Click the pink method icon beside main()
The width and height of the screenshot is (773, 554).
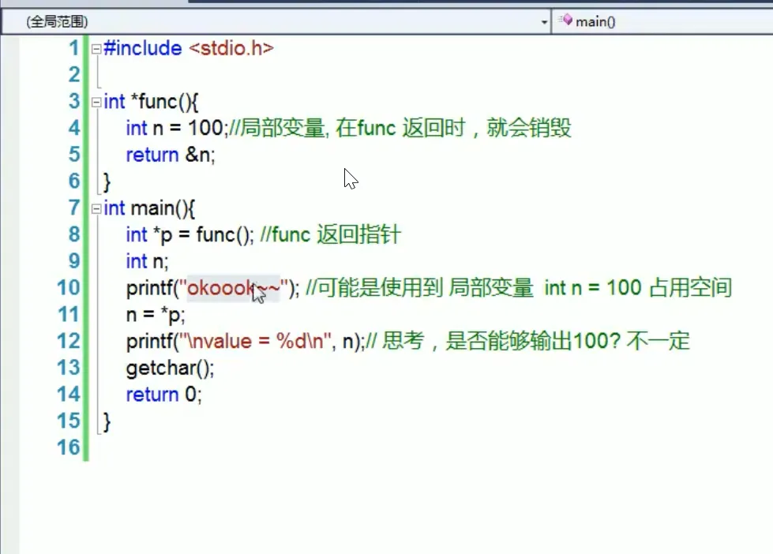point(568,21)
